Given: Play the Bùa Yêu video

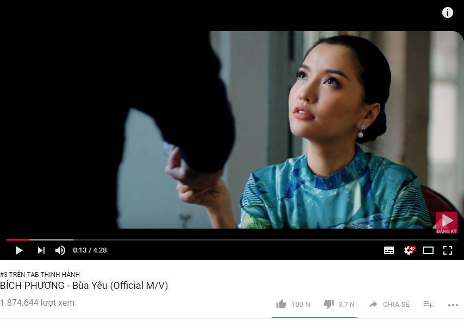Looking at the screenshot, I should click(x=19, y=250).
